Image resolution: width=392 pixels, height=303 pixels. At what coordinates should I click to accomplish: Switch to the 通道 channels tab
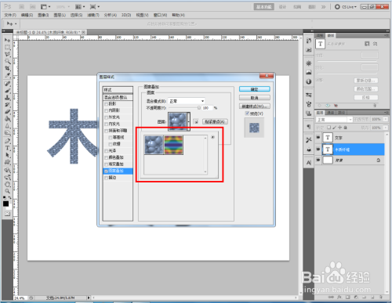[x=331, y=113]
